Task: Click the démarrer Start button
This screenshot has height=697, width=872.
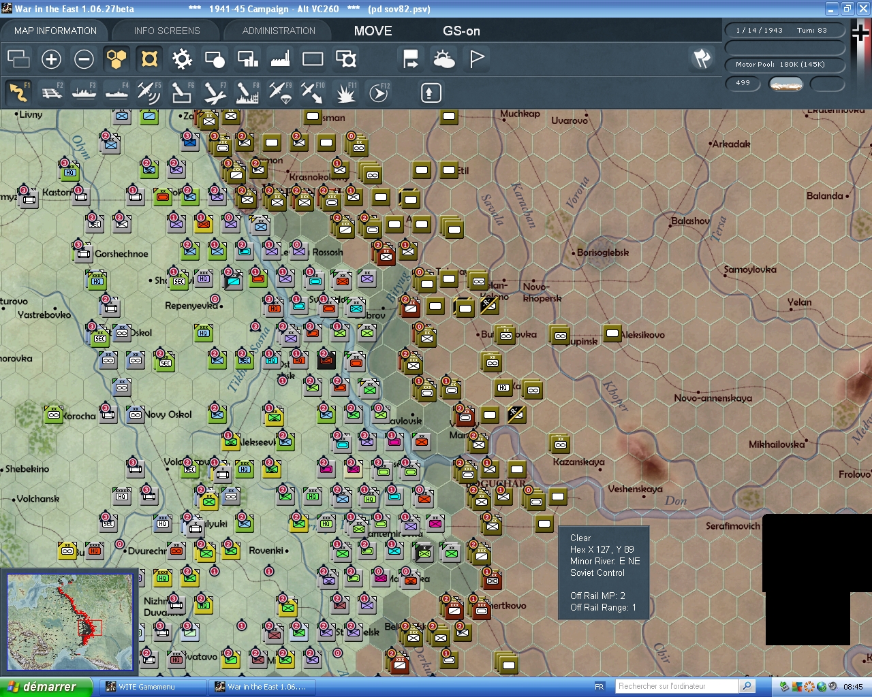Action: [x=45, y=687]
